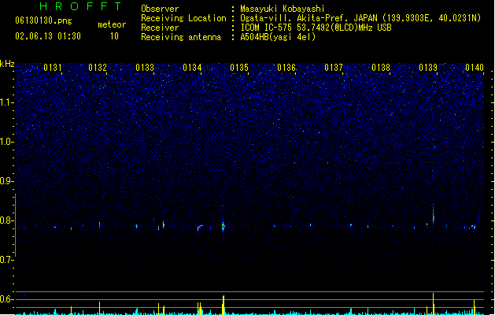Click the 0.9 kHz frequency axis label
495x315 pixels.
[x=7, y=181]
